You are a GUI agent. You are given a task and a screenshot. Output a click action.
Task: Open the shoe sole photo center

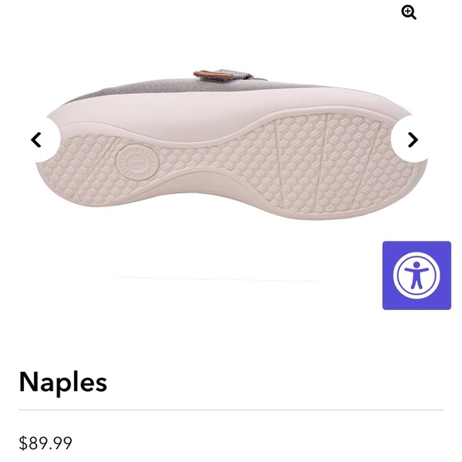click(x=231, y=144)
